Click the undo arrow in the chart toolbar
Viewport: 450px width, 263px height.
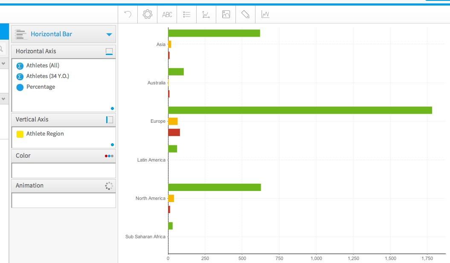(128, 14)
